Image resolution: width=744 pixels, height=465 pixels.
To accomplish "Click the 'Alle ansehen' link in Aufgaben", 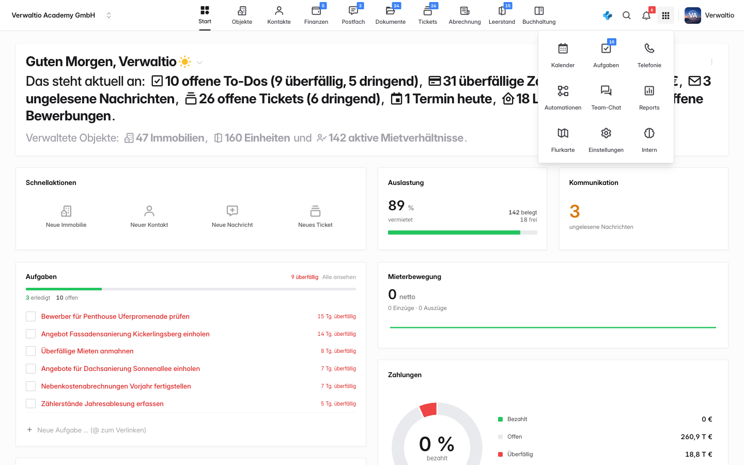I will [x=339, y=277].
